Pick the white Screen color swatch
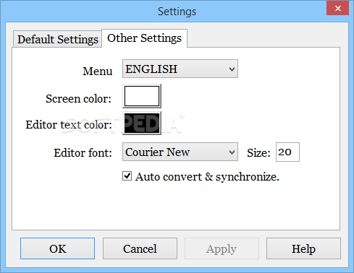This screenshot has height=273, width=354. [x=142, y=96]
